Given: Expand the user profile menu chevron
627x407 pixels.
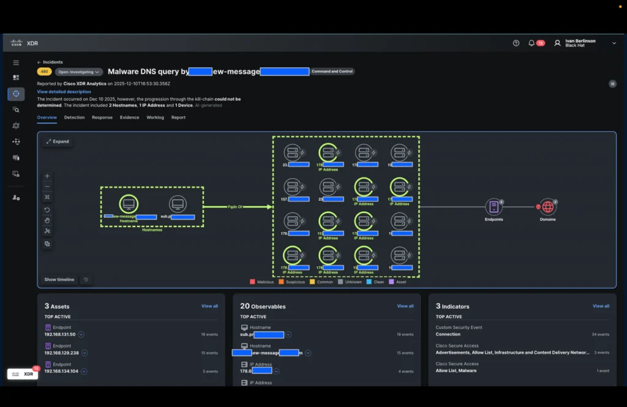Looking at the screenshot, I should [x=614, y=43].
